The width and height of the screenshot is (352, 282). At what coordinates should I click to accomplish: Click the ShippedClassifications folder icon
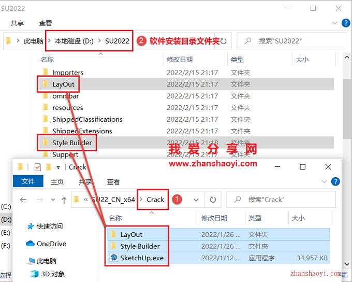[x=46, y=119]
